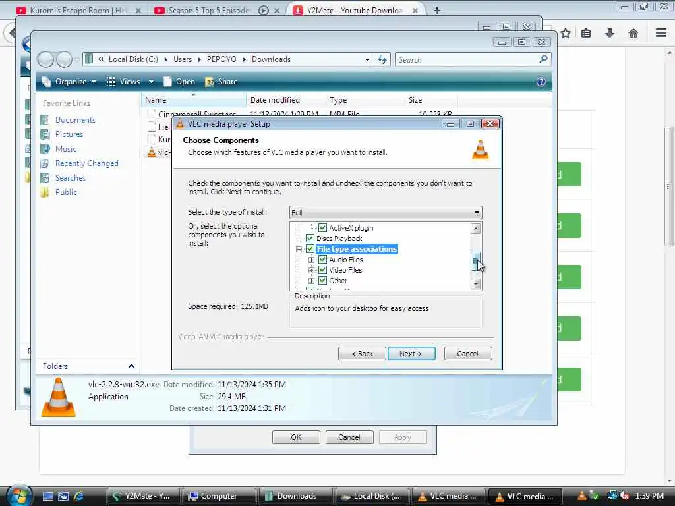
Task: Click Users in the address breadcrumb
Action: coord(183,59)
